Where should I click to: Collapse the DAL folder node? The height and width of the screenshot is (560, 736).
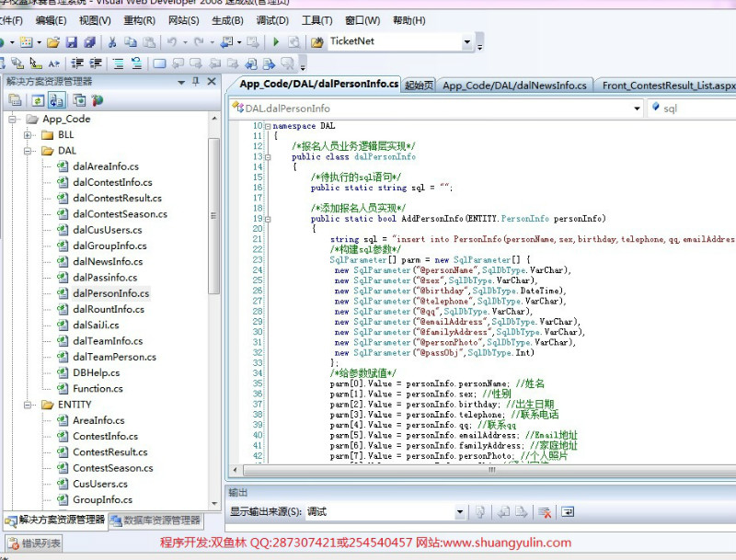28,151
